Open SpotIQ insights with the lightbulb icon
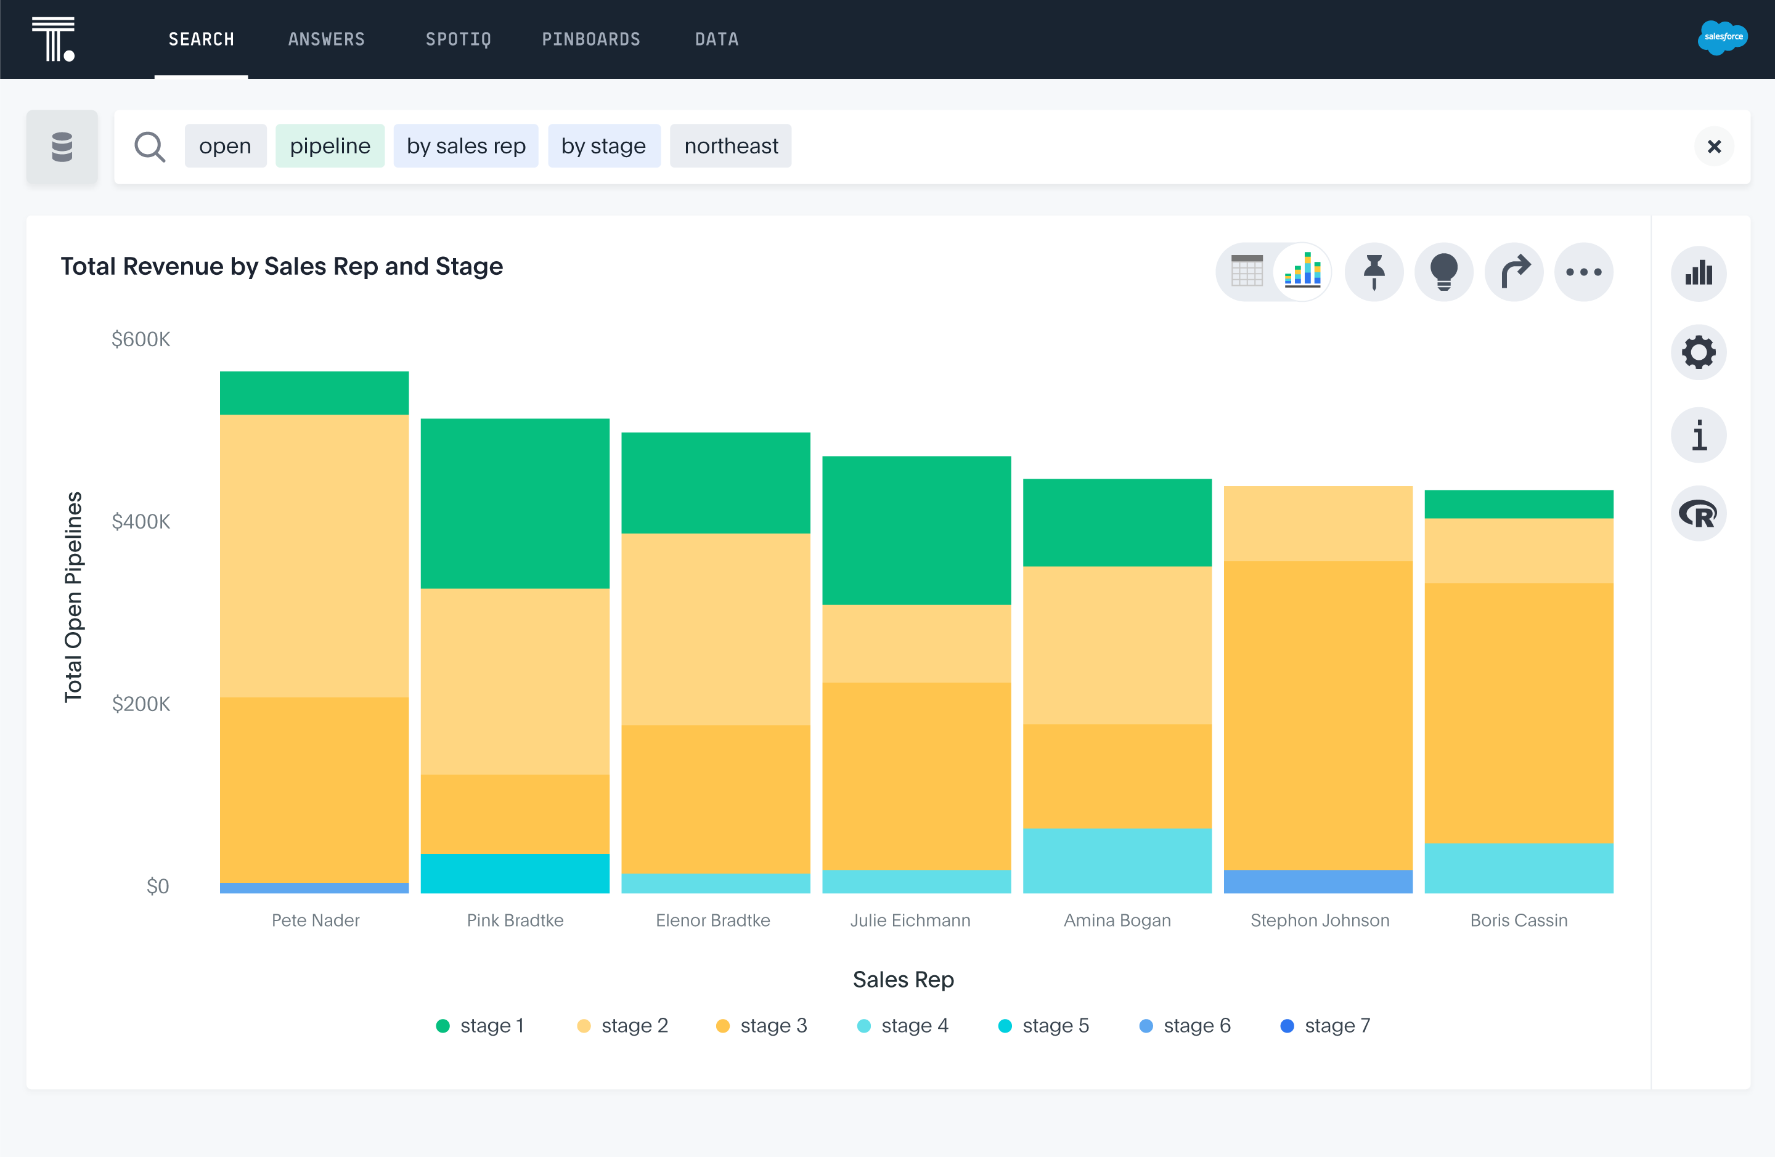 (1443, 271)
